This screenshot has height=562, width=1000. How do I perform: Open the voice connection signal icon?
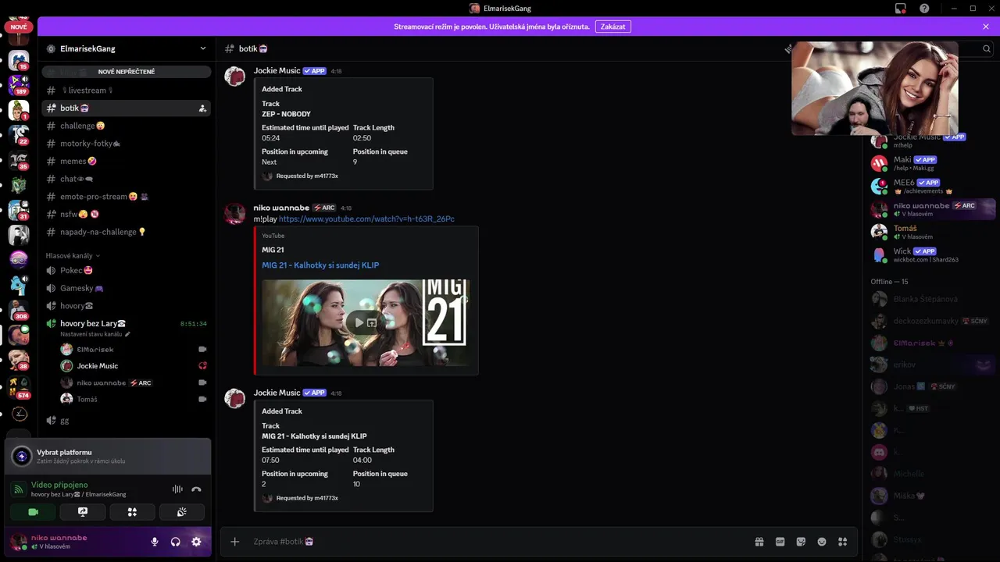20,489
